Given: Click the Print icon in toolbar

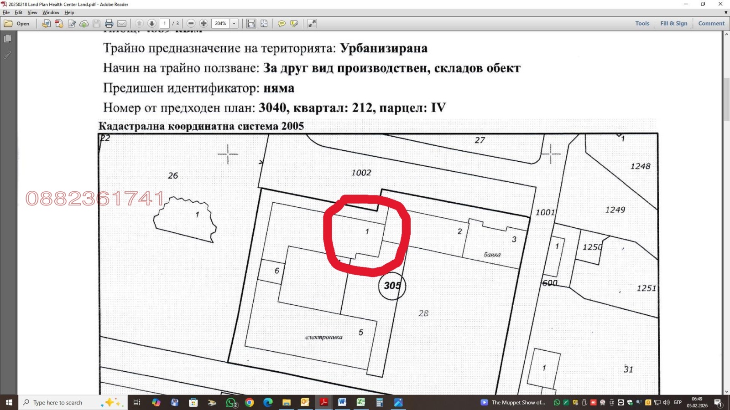Looking at the screenshot, I should [x=109, y=24].
